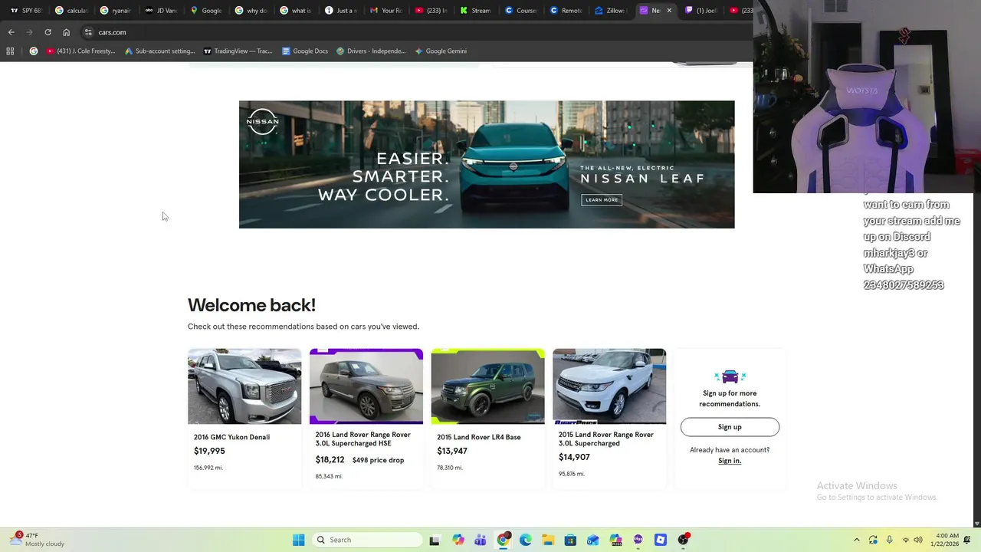
Task: Reload the cars.com page
Action: tap(48, 32)
